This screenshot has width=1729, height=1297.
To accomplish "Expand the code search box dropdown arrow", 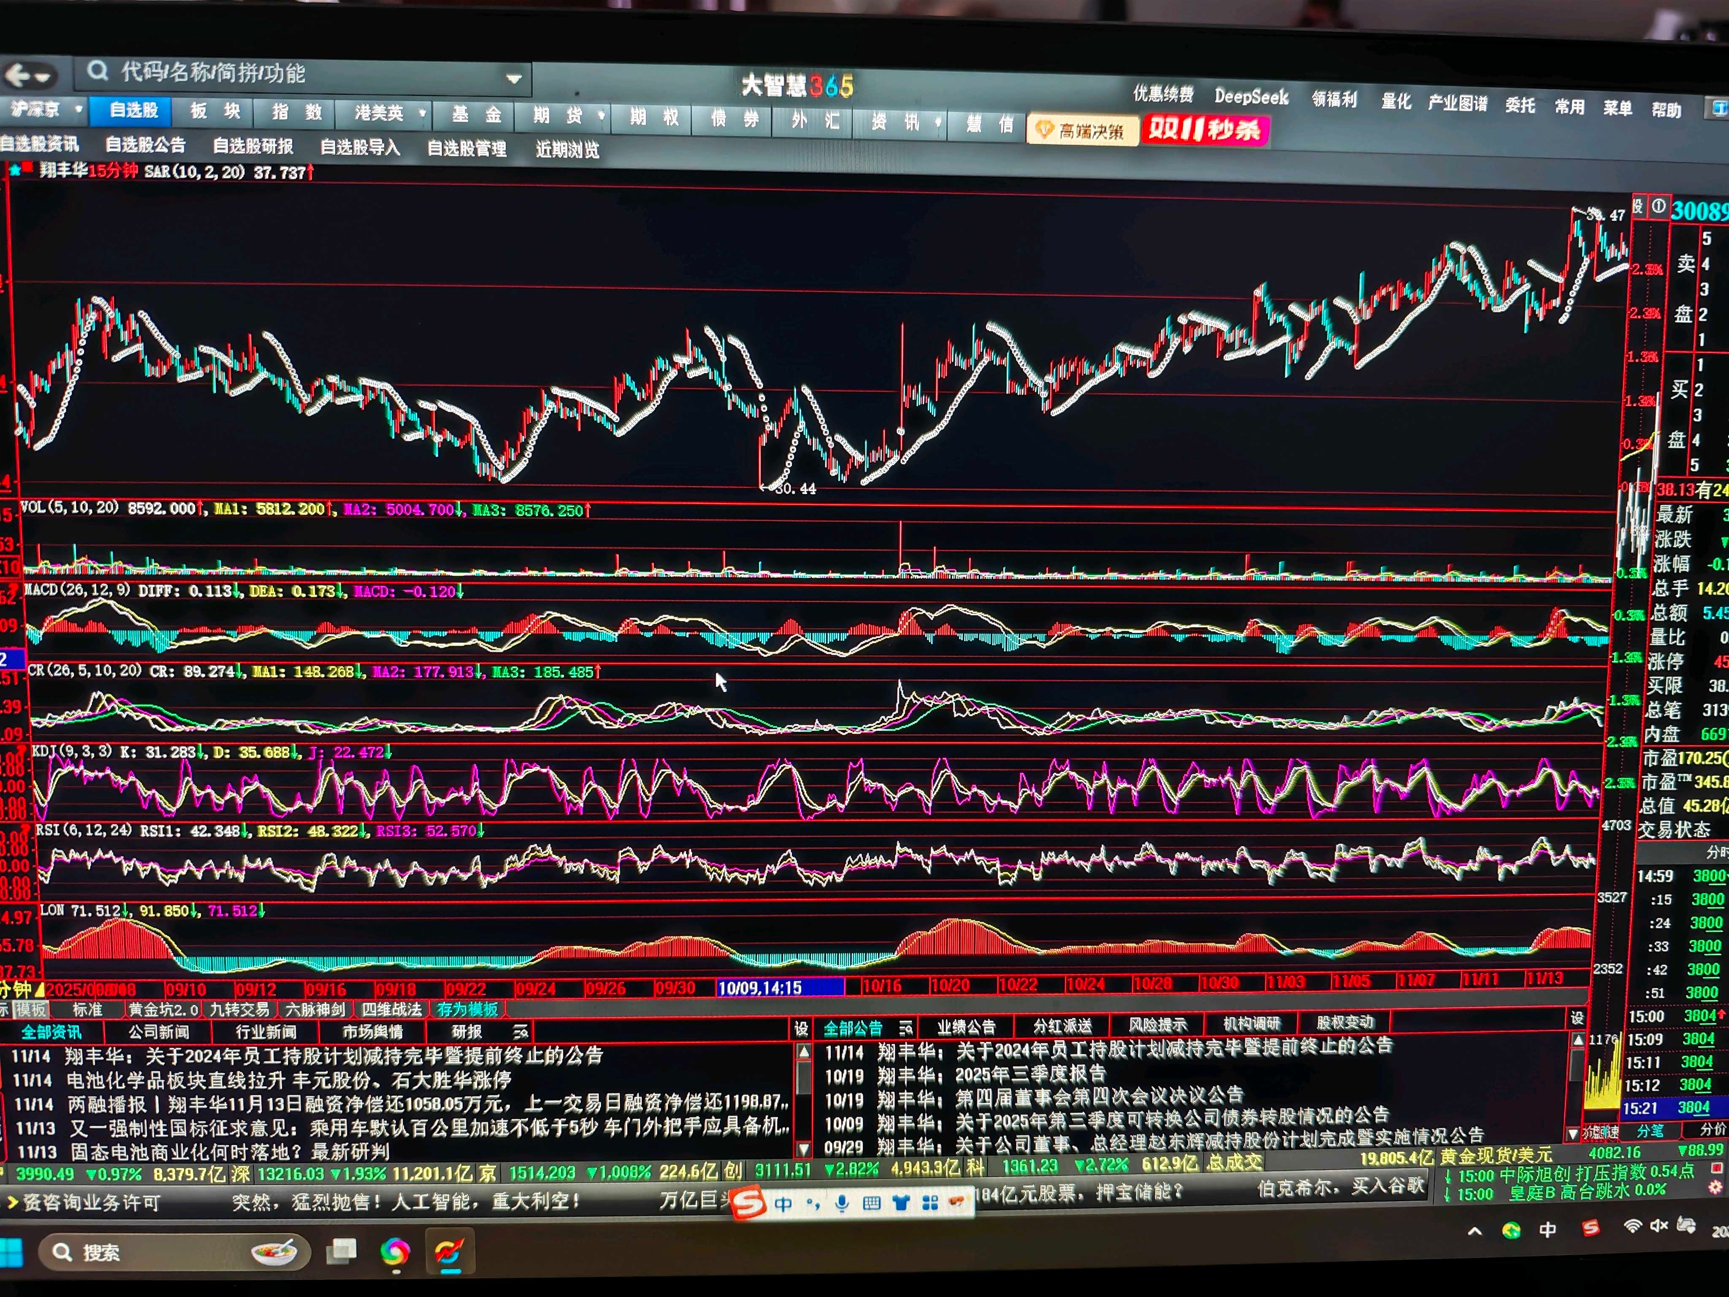I will pos(514,78).
